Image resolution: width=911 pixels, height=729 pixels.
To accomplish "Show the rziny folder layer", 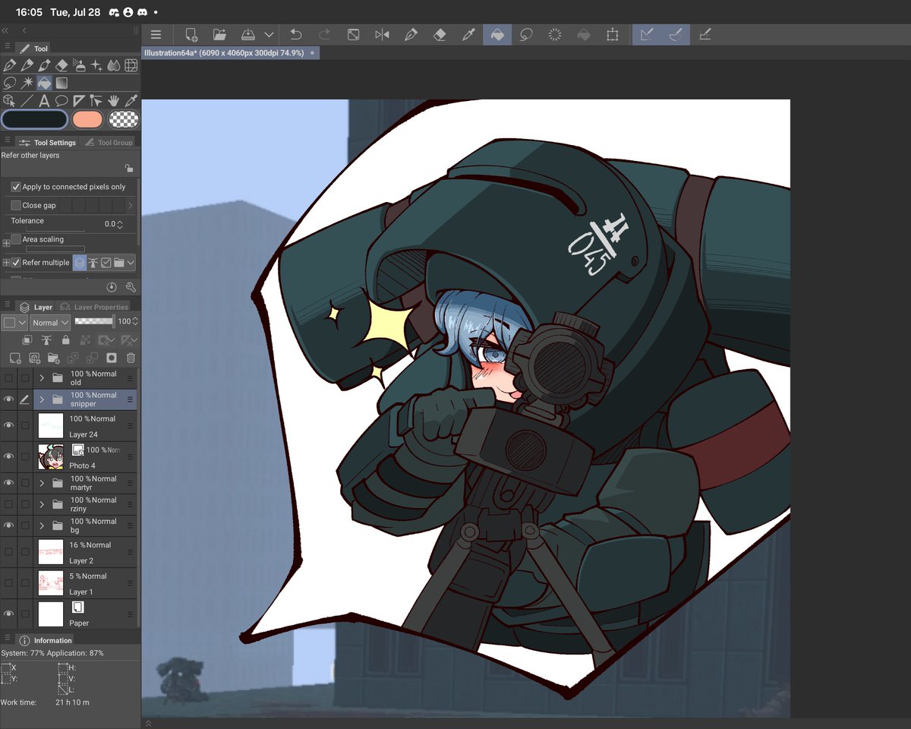I will [8, 504].
